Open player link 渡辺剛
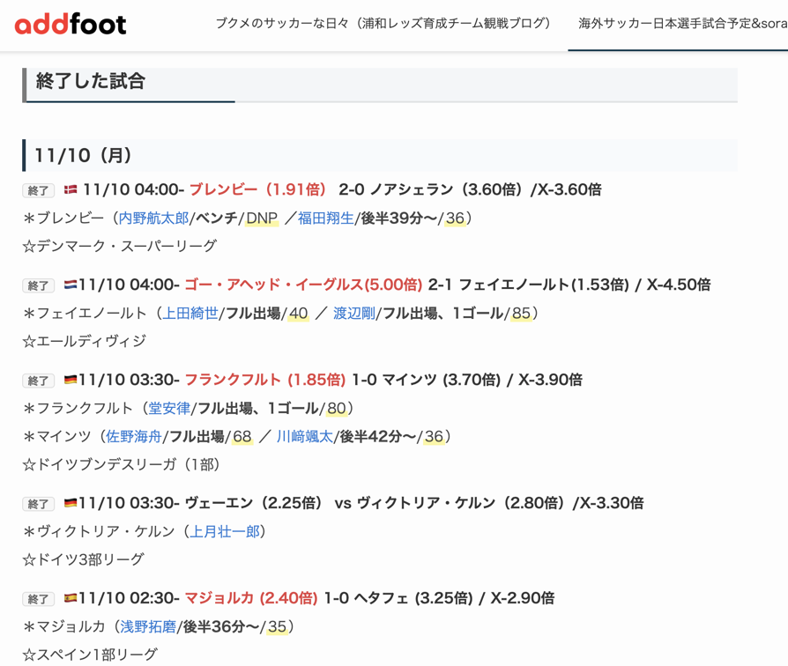The width and height of the screenshot is (788, 666). (x=354, y=313)
